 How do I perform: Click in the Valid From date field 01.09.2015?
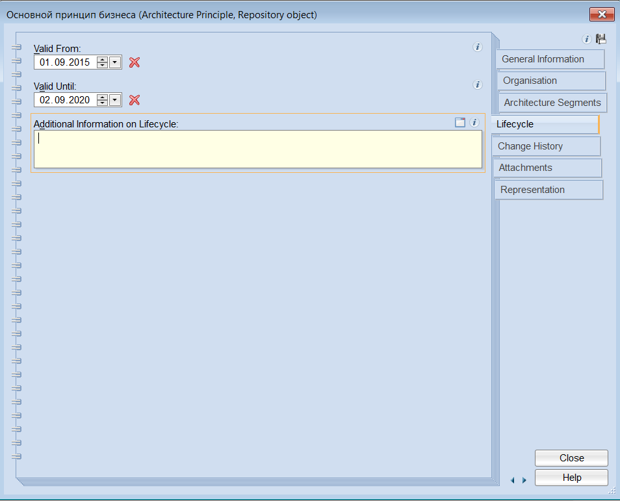[65, 62]
